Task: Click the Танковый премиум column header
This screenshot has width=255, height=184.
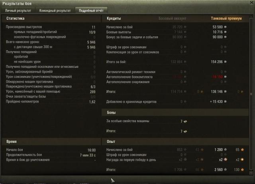Action: click(226, 18)
